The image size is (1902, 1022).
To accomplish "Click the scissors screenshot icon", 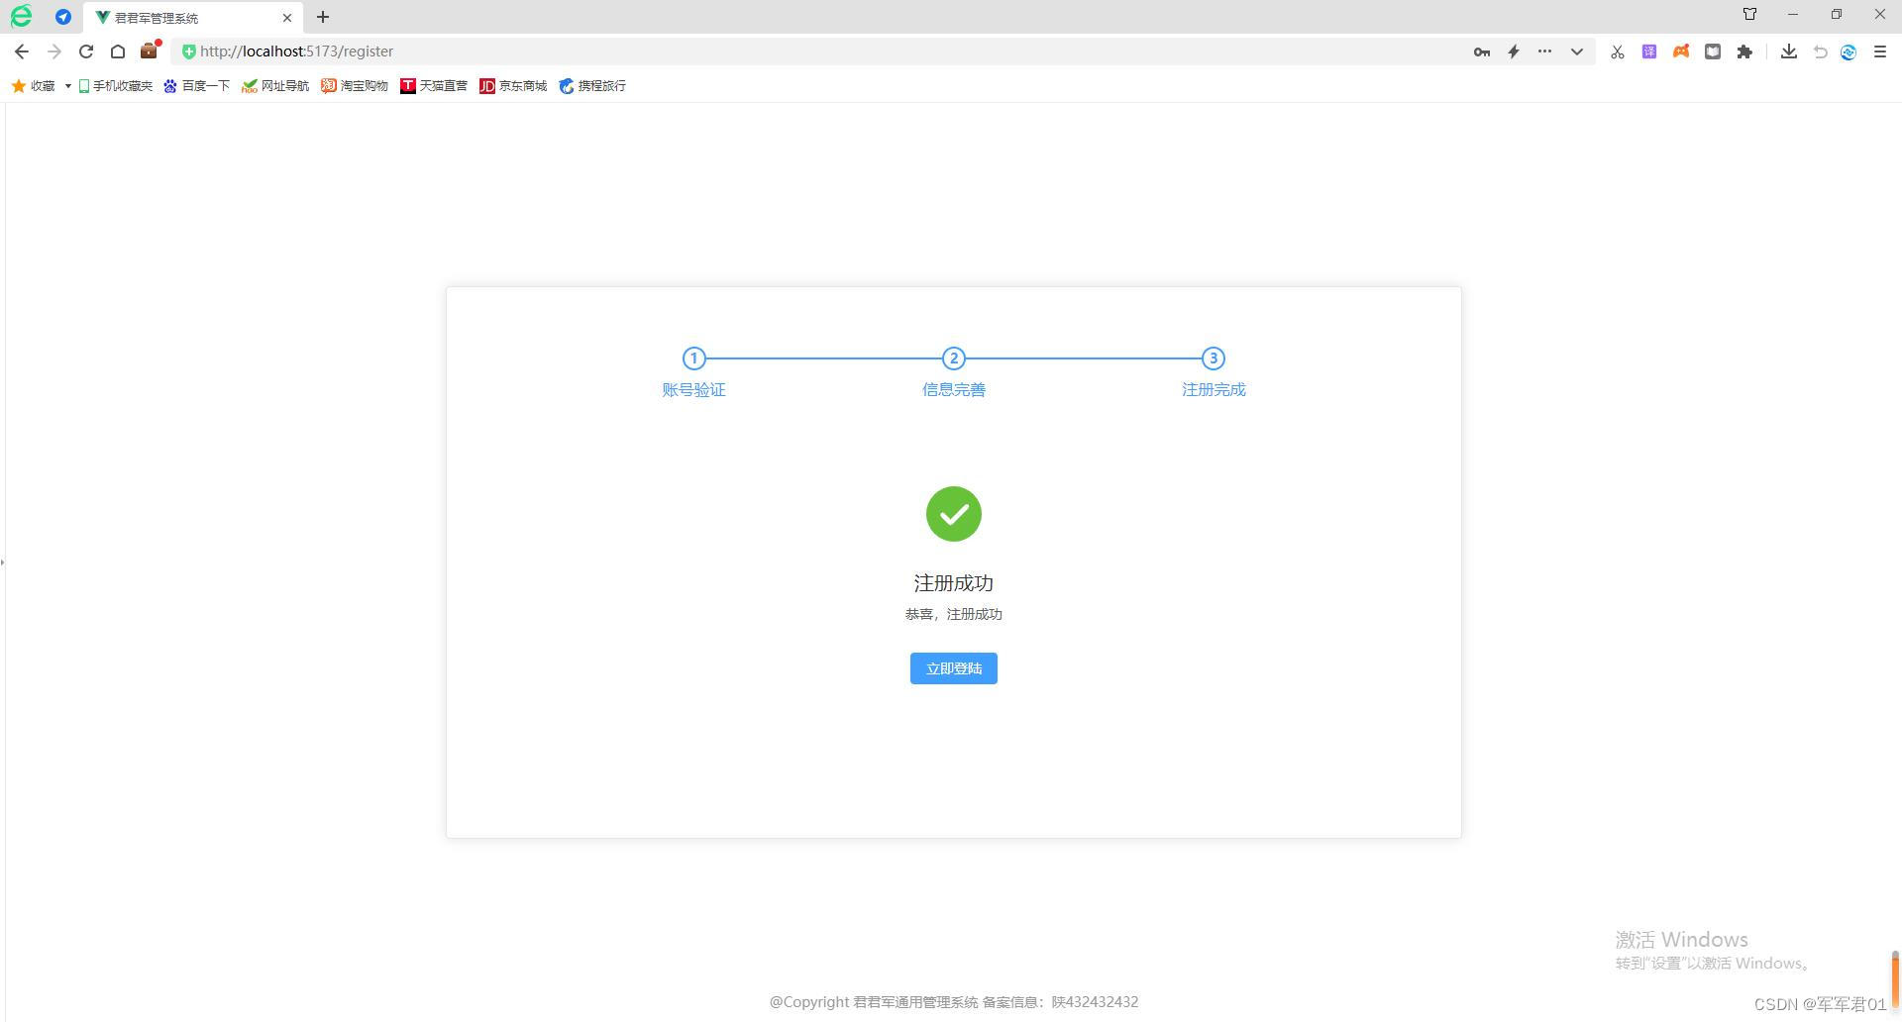I will tap(1618, 51).
